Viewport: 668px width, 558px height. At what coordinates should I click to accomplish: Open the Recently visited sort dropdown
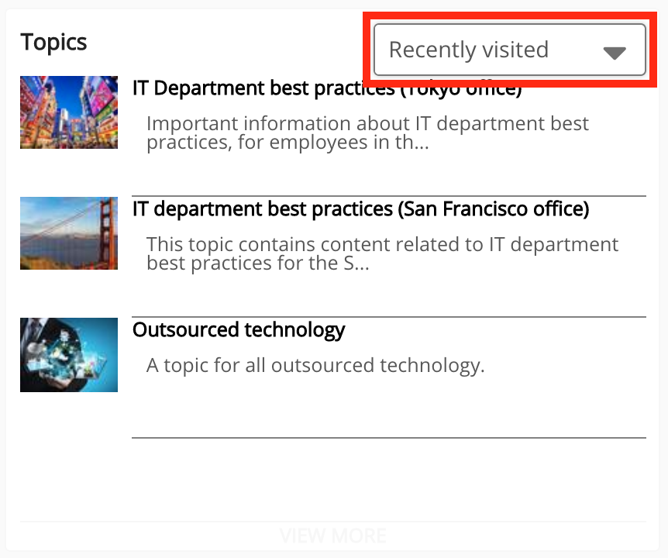(509, 50)
